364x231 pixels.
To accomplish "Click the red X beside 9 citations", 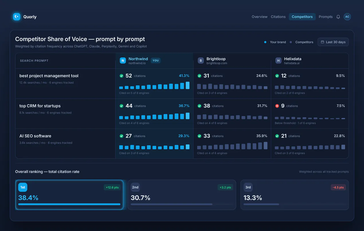I will click(x=277, y=106).
